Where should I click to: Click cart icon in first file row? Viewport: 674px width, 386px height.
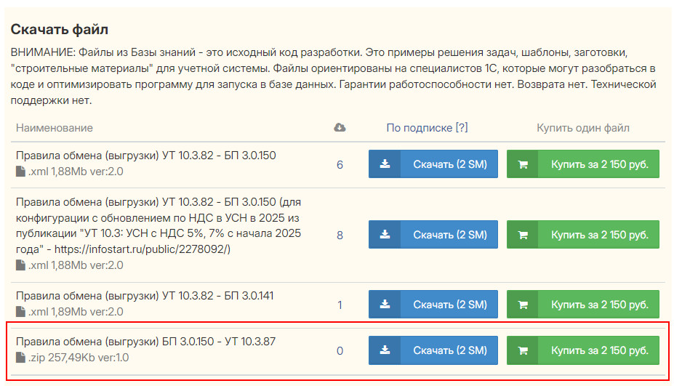pyautogui.click(x=523, y=164)
